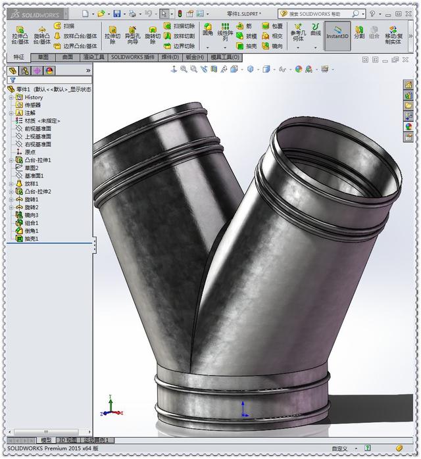
Task: Select the 分割 split tool
Action: tap(359, 32)
